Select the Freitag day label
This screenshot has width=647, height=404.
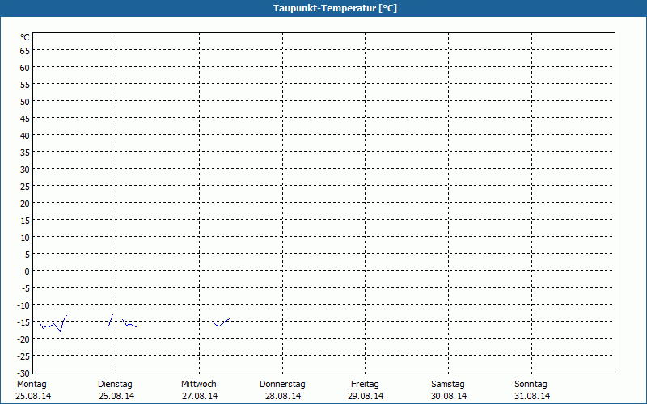pyautogui.click(x=365, y=384)
